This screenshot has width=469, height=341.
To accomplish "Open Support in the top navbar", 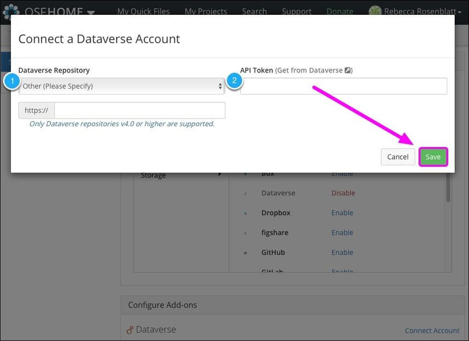I will click(x=296, y=12).
